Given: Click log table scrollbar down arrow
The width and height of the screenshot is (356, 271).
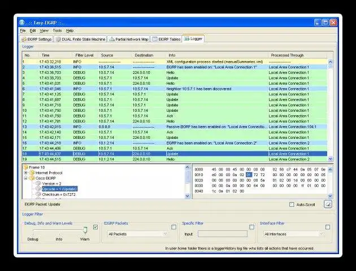Looking at the screenshot, I should [x=331, y=159].
